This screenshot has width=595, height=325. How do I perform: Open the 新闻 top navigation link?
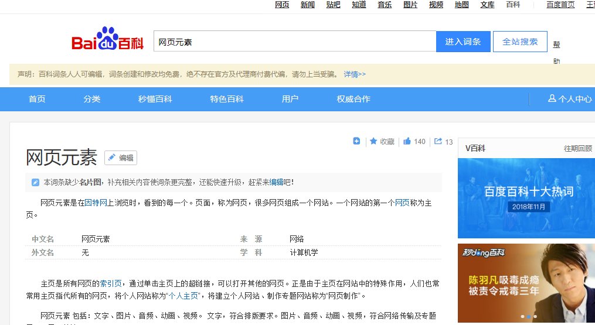308,5
